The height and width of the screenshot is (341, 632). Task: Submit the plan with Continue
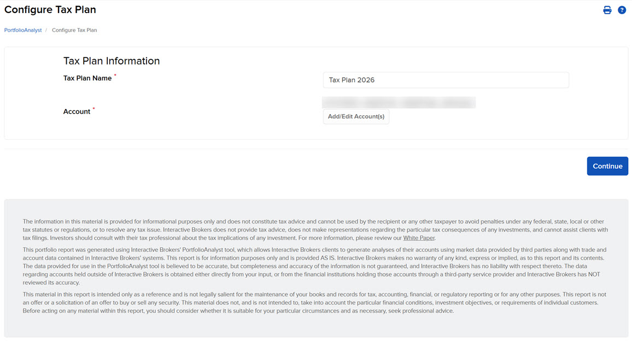pos(607,166)
